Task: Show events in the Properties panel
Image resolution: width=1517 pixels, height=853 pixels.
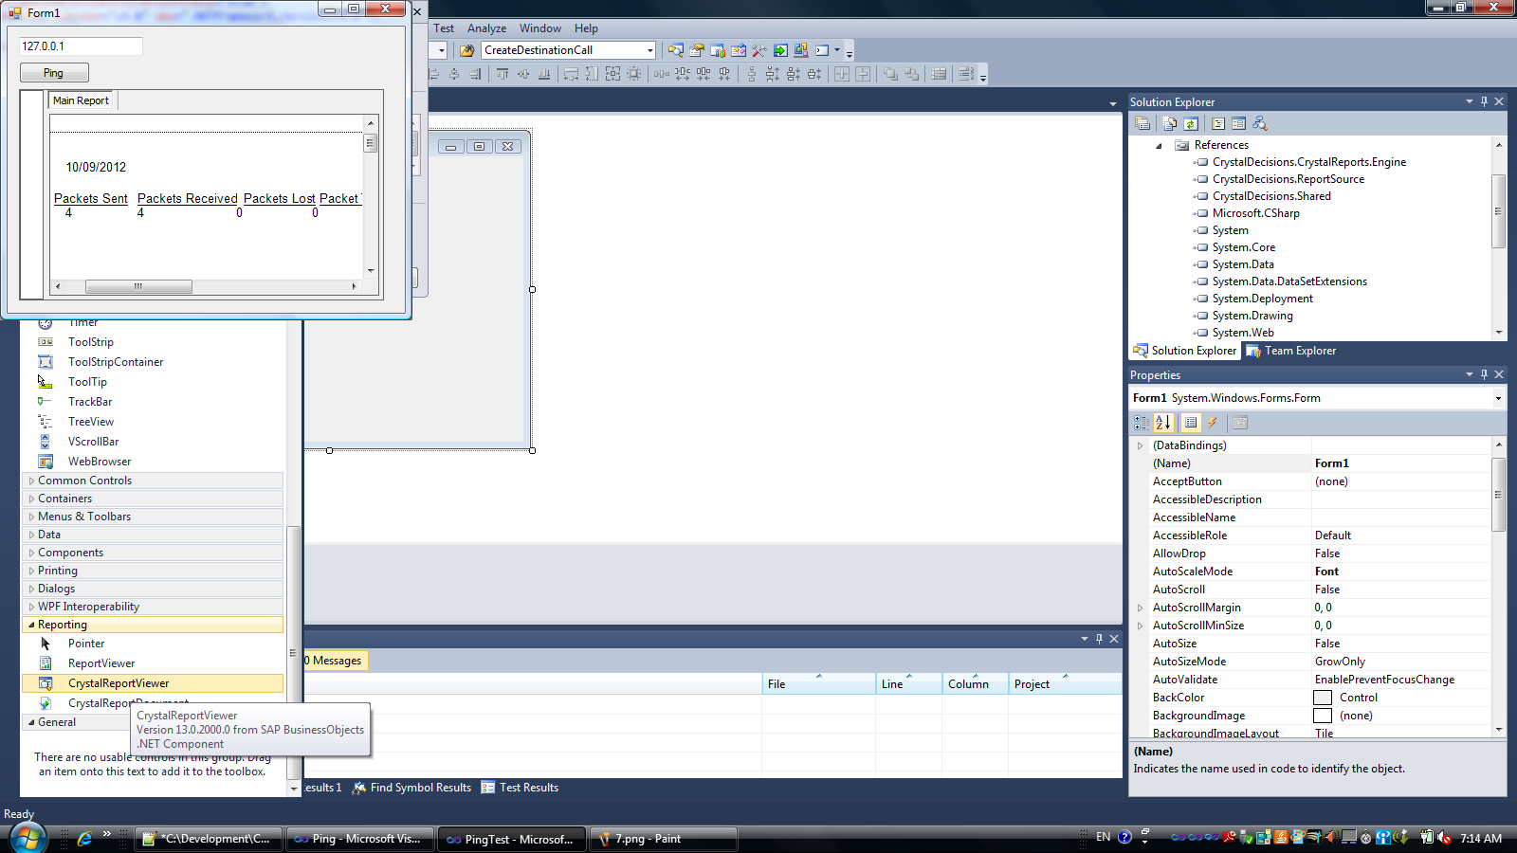Action: [x=1213, y=423]
